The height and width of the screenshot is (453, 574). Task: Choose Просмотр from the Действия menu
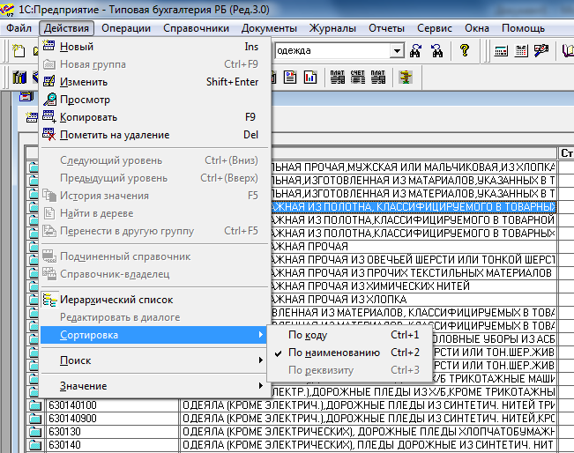[154, 100]
